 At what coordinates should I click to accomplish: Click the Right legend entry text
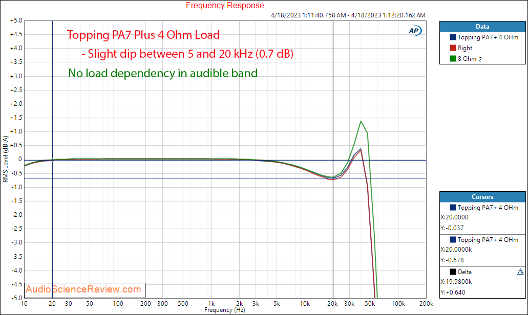coord(464,48)
